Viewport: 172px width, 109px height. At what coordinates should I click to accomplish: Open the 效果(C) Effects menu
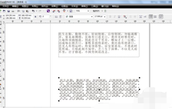55,6
